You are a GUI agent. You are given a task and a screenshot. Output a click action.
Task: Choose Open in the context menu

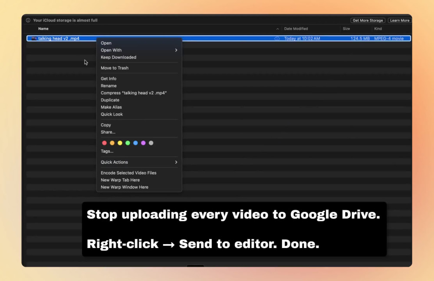(x=139, y=43)
